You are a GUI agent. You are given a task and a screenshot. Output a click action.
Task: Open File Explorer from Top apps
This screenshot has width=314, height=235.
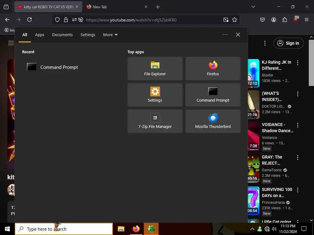coord(155,69)
